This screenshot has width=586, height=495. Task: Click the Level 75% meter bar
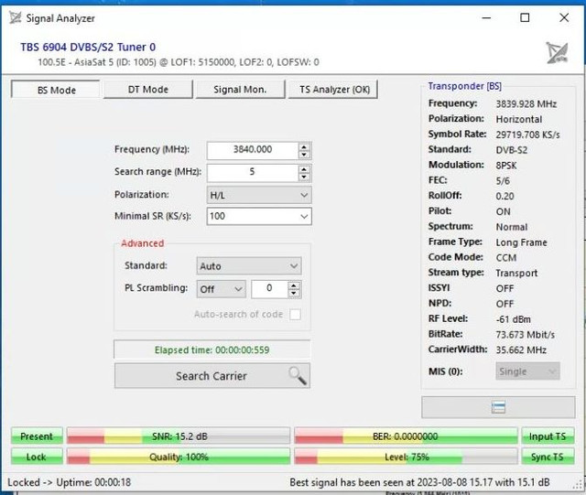click(406, 457)
